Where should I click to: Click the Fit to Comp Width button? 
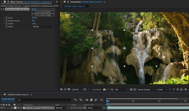pos(43,12)
